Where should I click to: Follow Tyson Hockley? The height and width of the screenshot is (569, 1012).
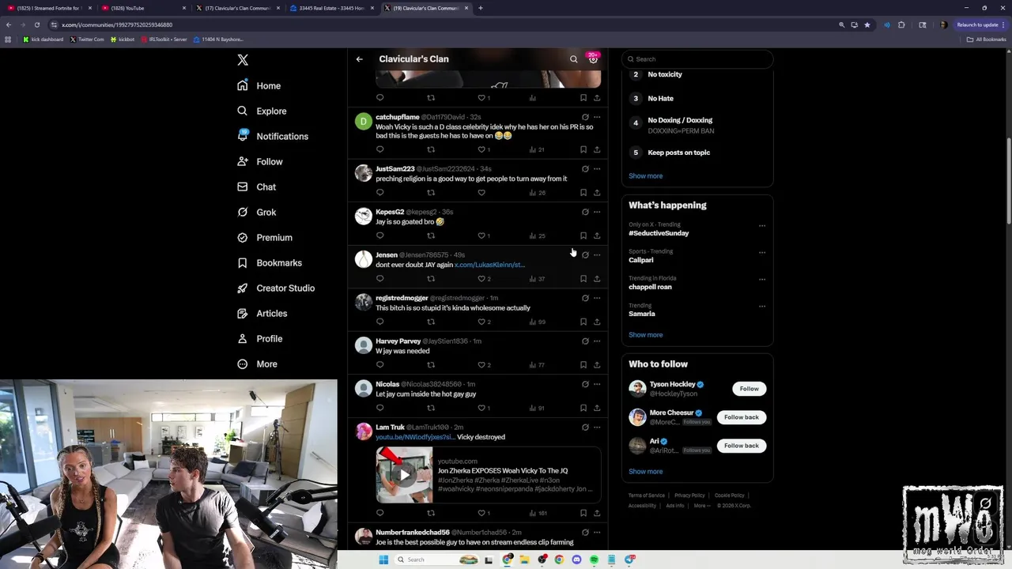tap(749, 389)
